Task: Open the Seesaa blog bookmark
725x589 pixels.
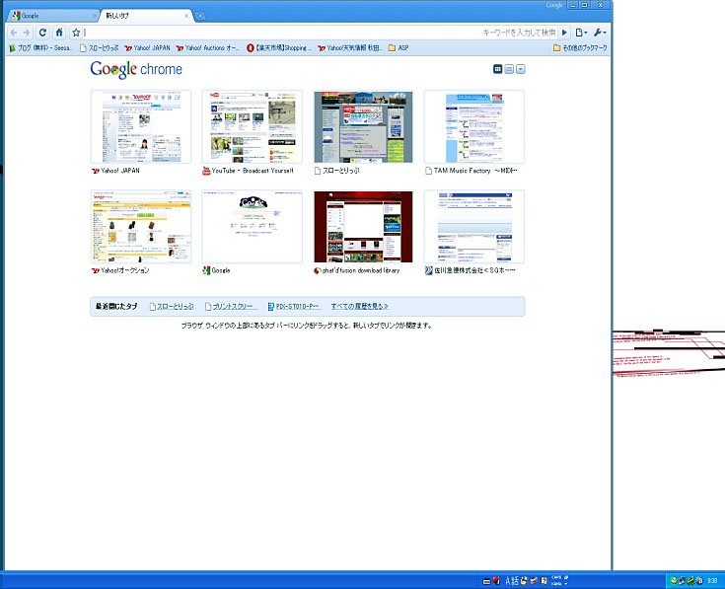Action: 40,47
